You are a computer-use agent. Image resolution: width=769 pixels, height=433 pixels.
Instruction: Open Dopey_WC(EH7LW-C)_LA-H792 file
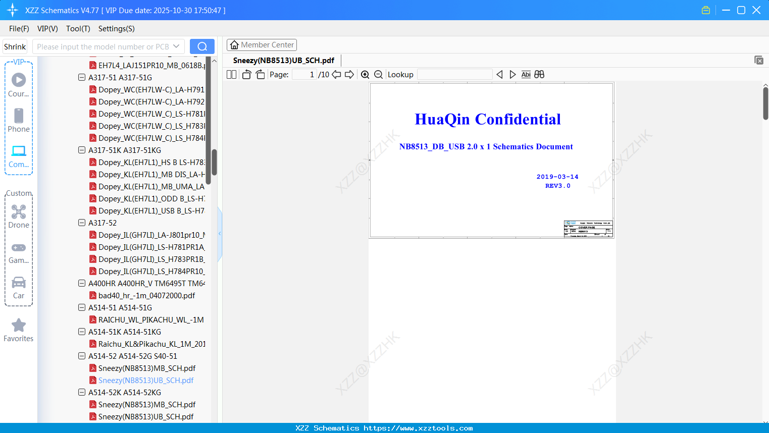pyautogui.click(x=147, y=102)
